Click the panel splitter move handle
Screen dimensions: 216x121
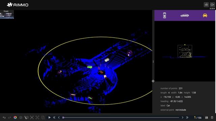click(153, 81)
